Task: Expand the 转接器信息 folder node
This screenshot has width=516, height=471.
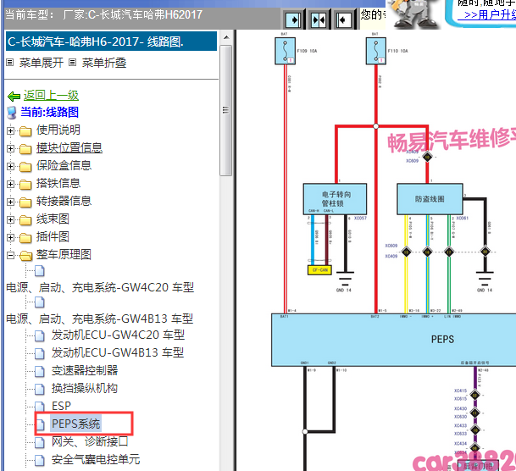Action: 10,202
